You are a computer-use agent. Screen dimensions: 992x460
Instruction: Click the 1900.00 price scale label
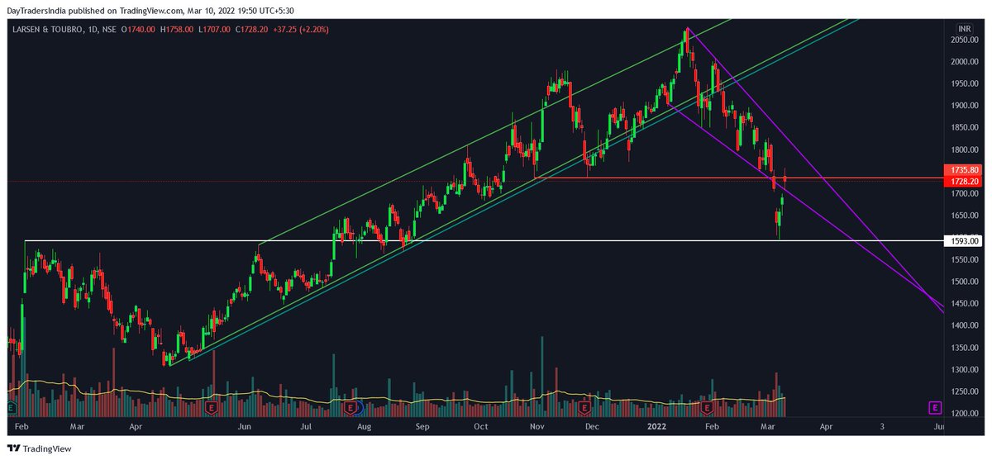965,106
